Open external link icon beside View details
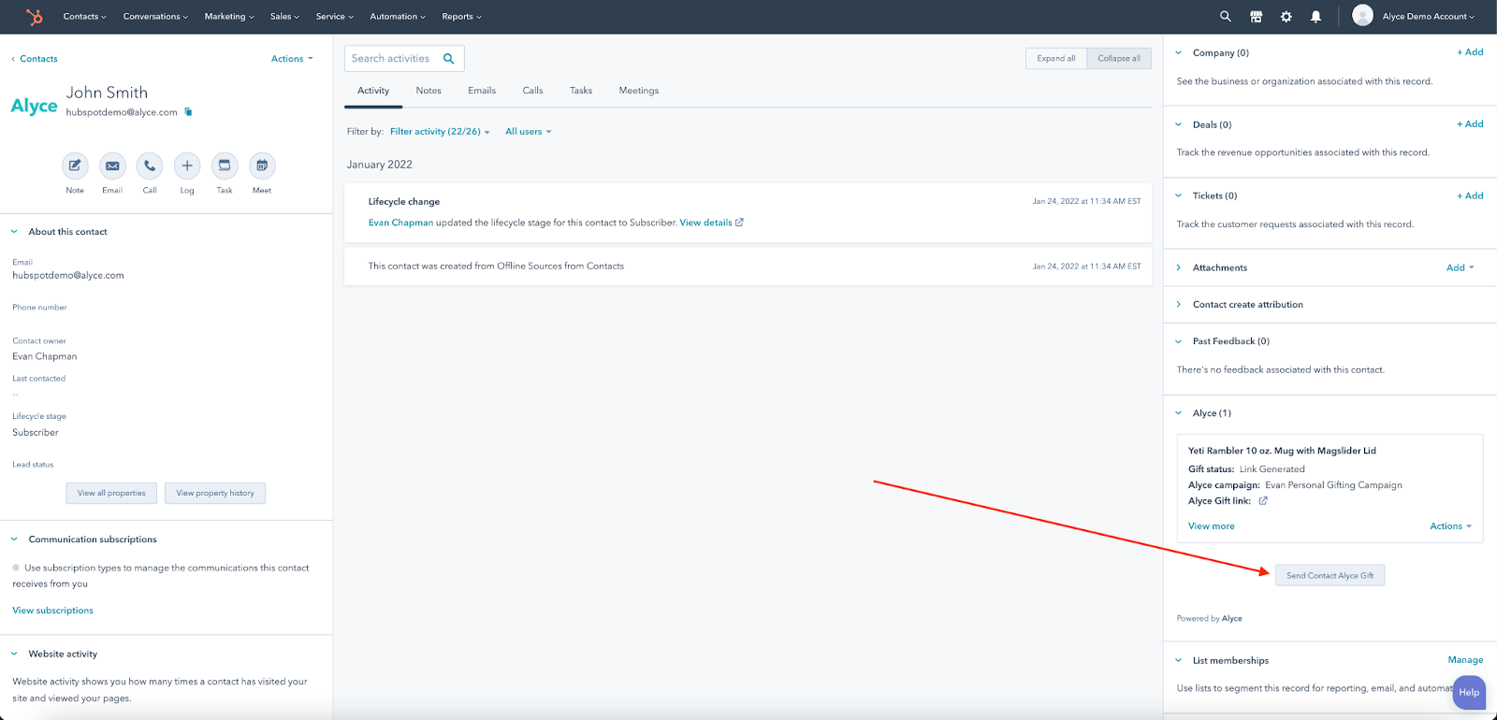Viewport: 1497px width, 720px height. [739, 223]
